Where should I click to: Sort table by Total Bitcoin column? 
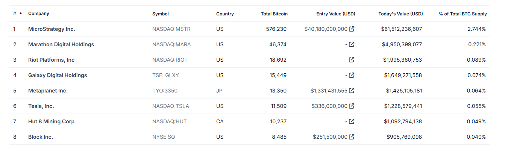pos(274,14)
